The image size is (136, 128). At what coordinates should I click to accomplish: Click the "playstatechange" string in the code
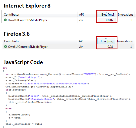pos(41,99)
